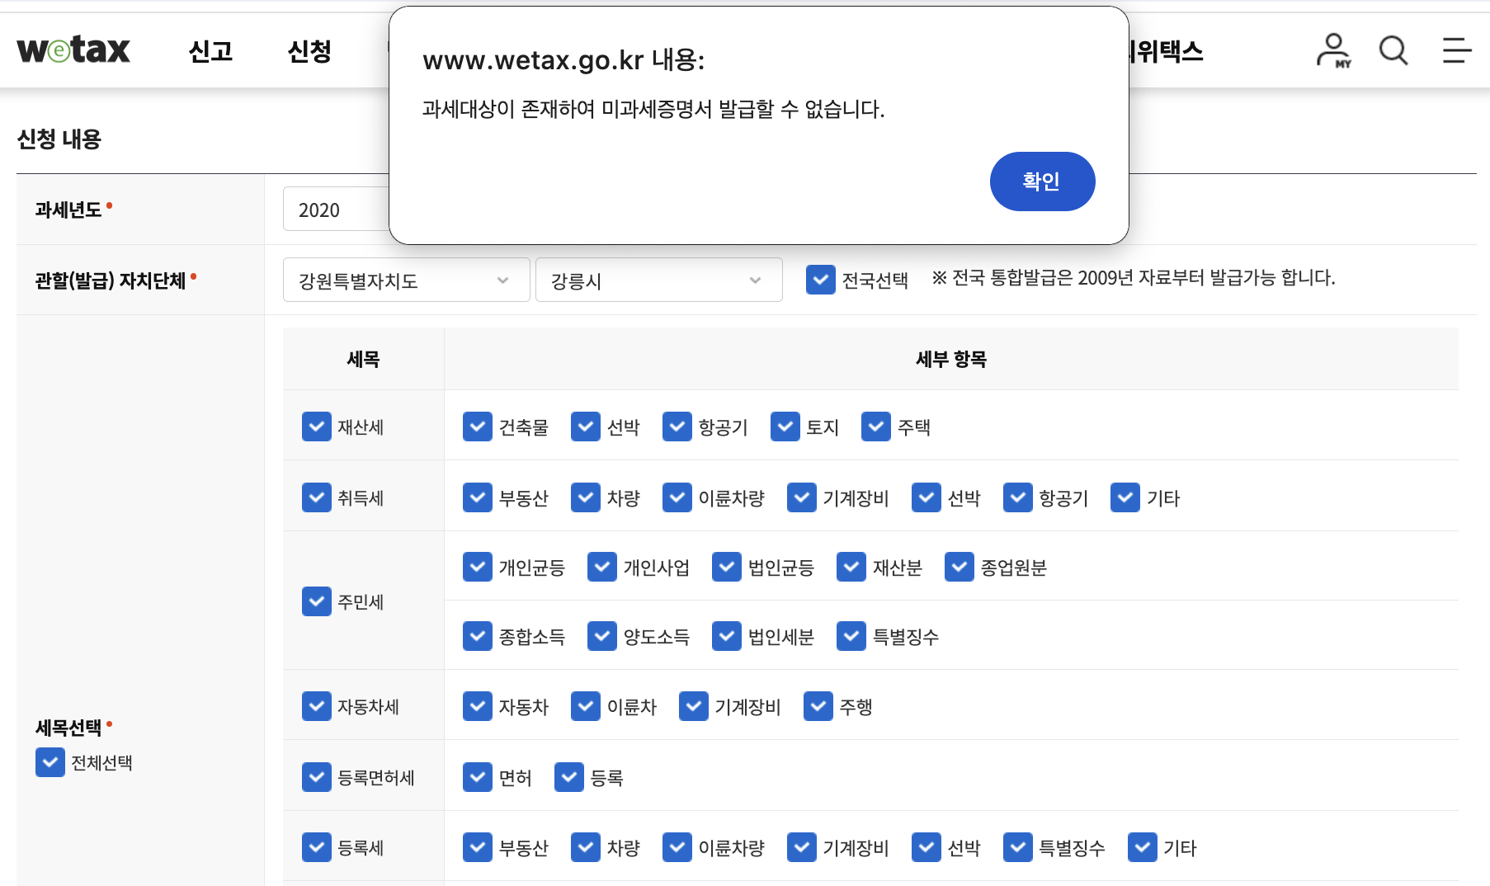The height and width of the screenshot is (886, 1490).
Task: Disable the 특별징수 checkbox in 등록세 row
Action: point(1018,847)
